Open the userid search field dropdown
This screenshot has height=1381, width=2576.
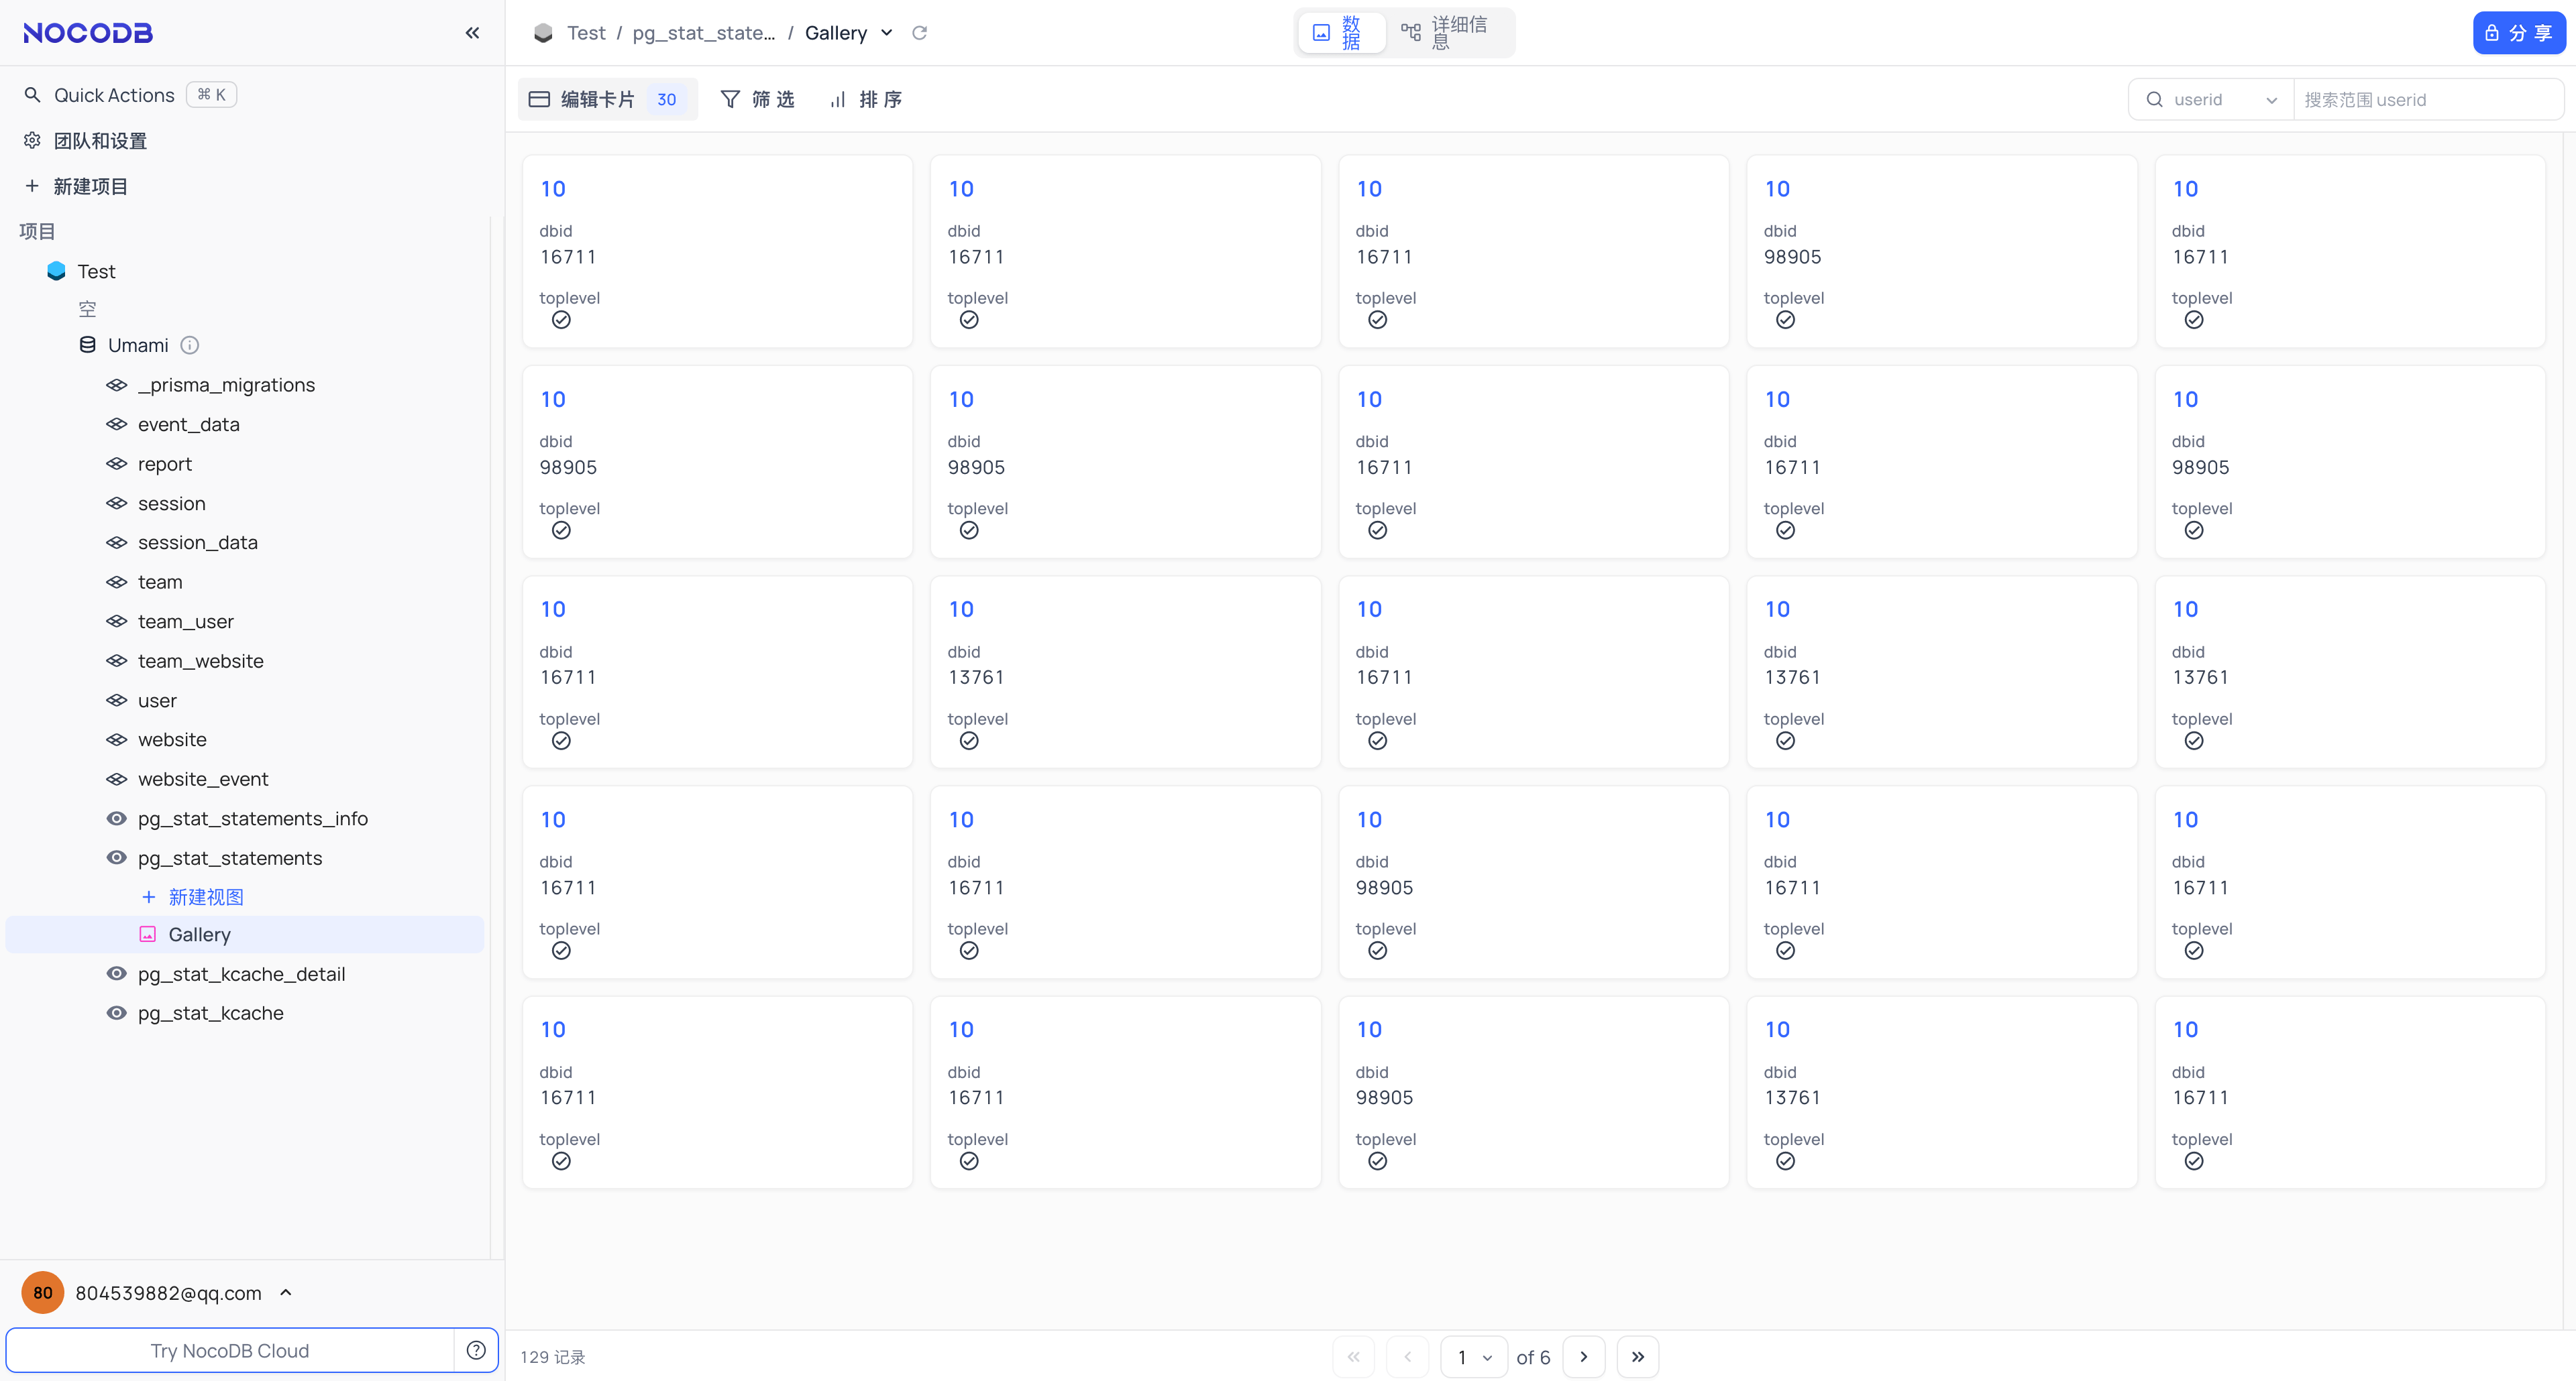[2272, 99]
